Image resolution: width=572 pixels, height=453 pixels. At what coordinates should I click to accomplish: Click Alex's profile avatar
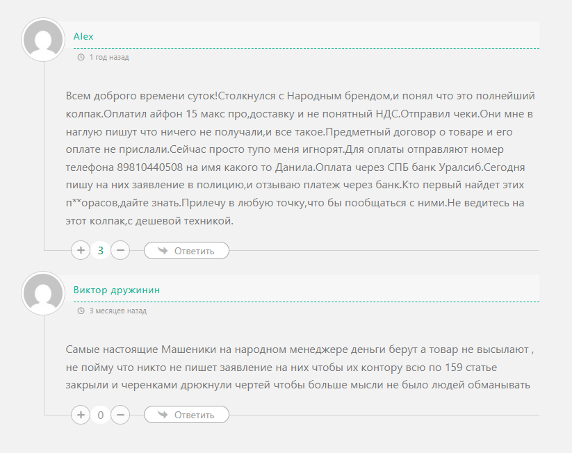click(44, 40)
